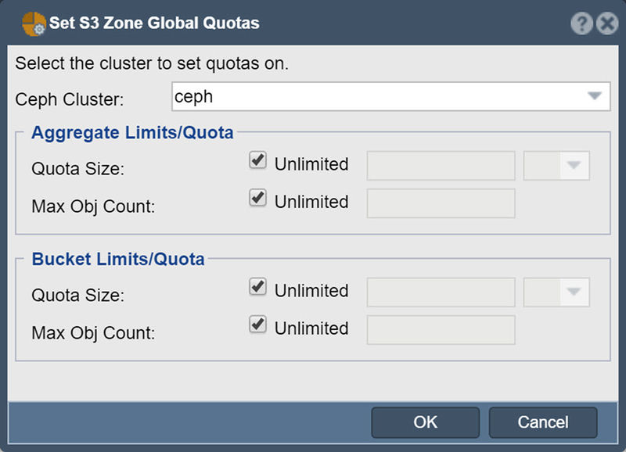The width and height of the screenshot is (626, 452).
Task: Click the dialog's orange quota title icon
Action: pyautogui.click(x=34, y=24)
